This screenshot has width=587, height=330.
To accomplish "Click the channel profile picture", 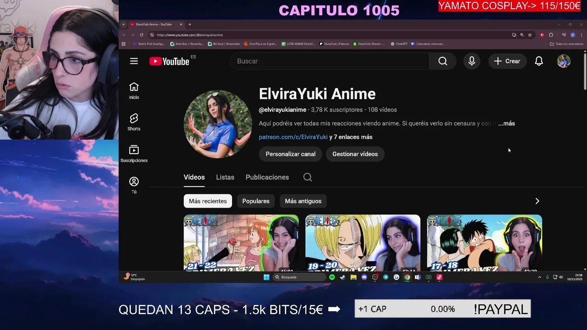I will pos(218,124).
